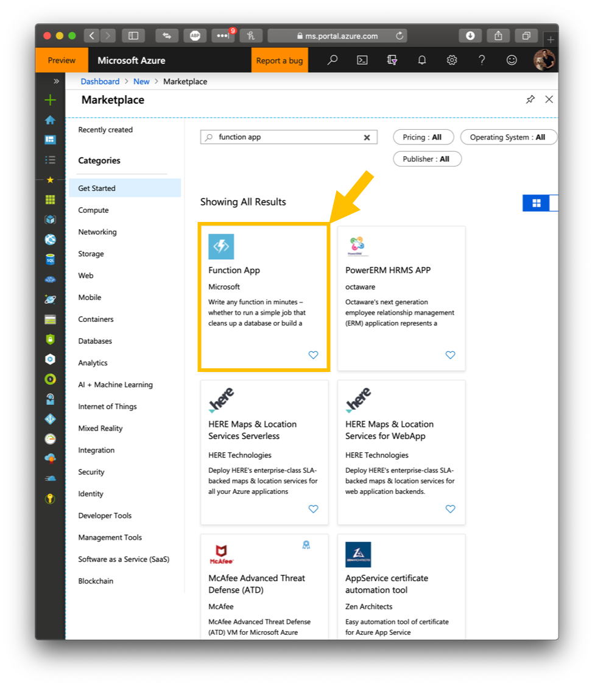Open Settings gear in Azure header
Image resolution: width=592 pixels, height=686 pixels.
click(452, 60)
